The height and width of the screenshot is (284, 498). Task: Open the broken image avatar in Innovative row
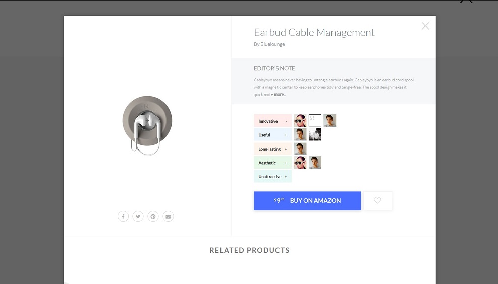click(315, 121)
